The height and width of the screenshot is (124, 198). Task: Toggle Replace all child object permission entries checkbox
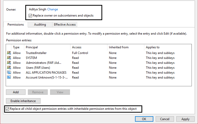(x=7, y=109)
